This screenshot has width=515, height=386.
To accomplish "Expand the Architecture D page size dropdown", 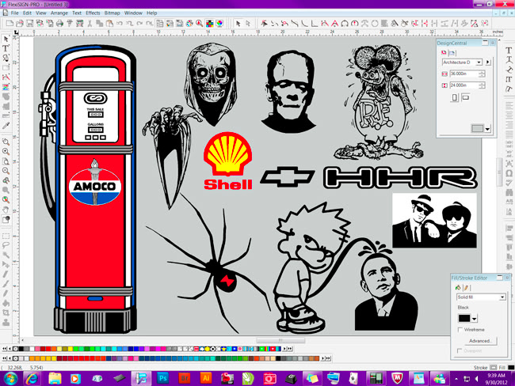I will pos(479,62).
